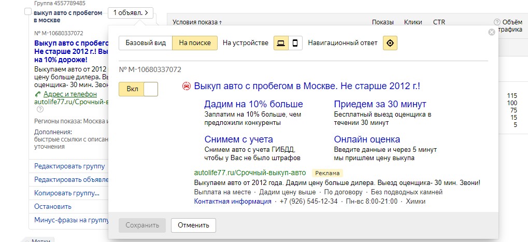Viewport: 528px width, 242px height.
Task: Click traffic volume value 115
Action: pyautogui.click(x=512, y=95)
